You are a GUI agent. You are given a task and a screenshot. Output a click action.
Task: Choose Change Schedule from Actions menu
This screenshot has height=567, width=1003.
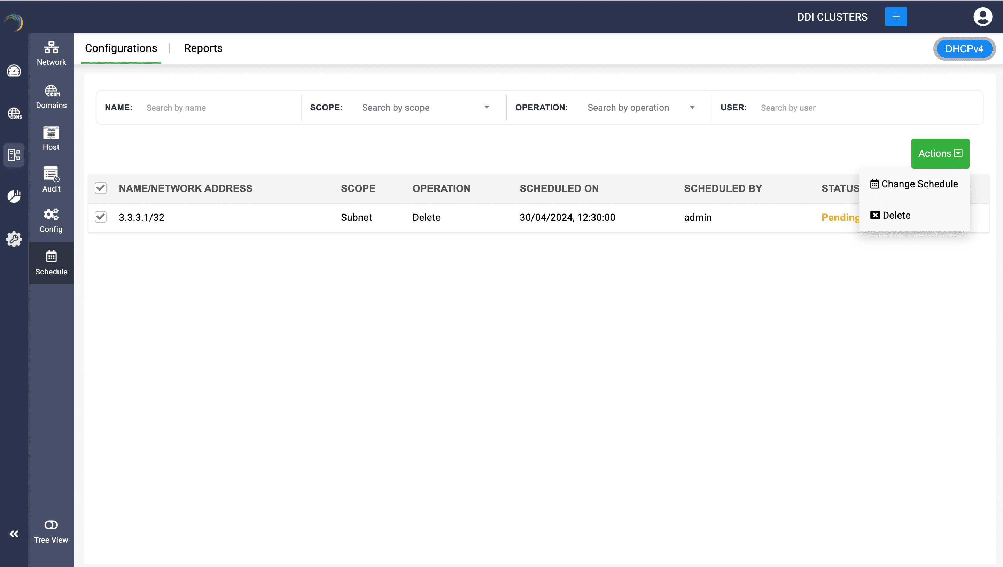[914, 184]
